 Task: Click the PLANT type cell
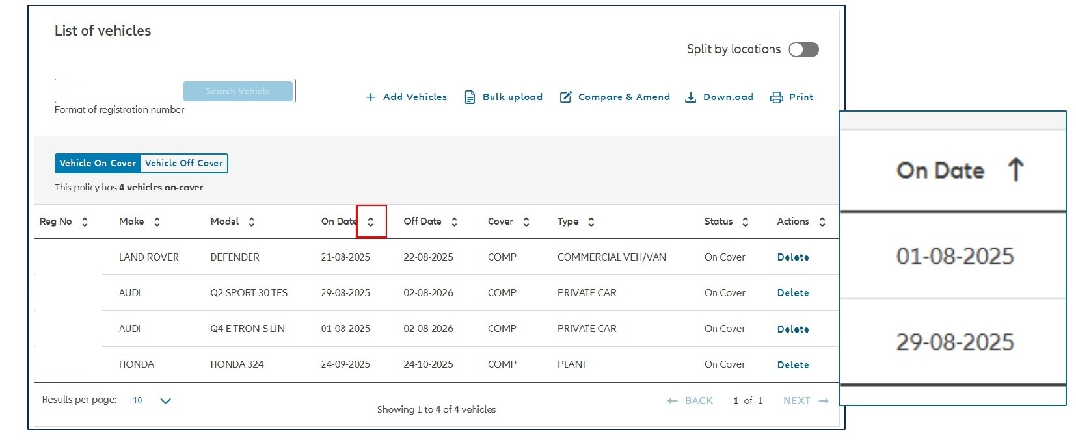point(572,364)
